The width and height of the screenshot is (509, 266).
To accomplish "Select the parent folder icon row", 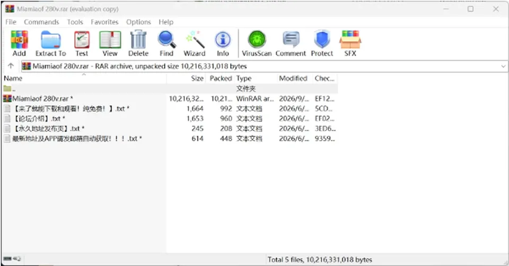I will [7, 89].
